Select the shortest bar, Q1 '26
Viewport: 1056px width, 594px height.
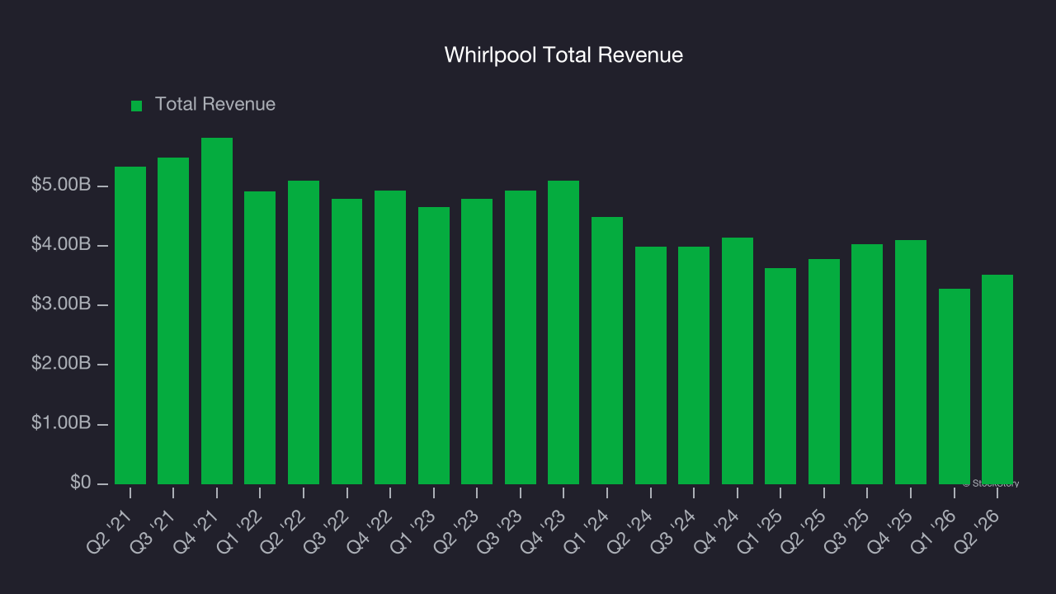pos(955,386)
